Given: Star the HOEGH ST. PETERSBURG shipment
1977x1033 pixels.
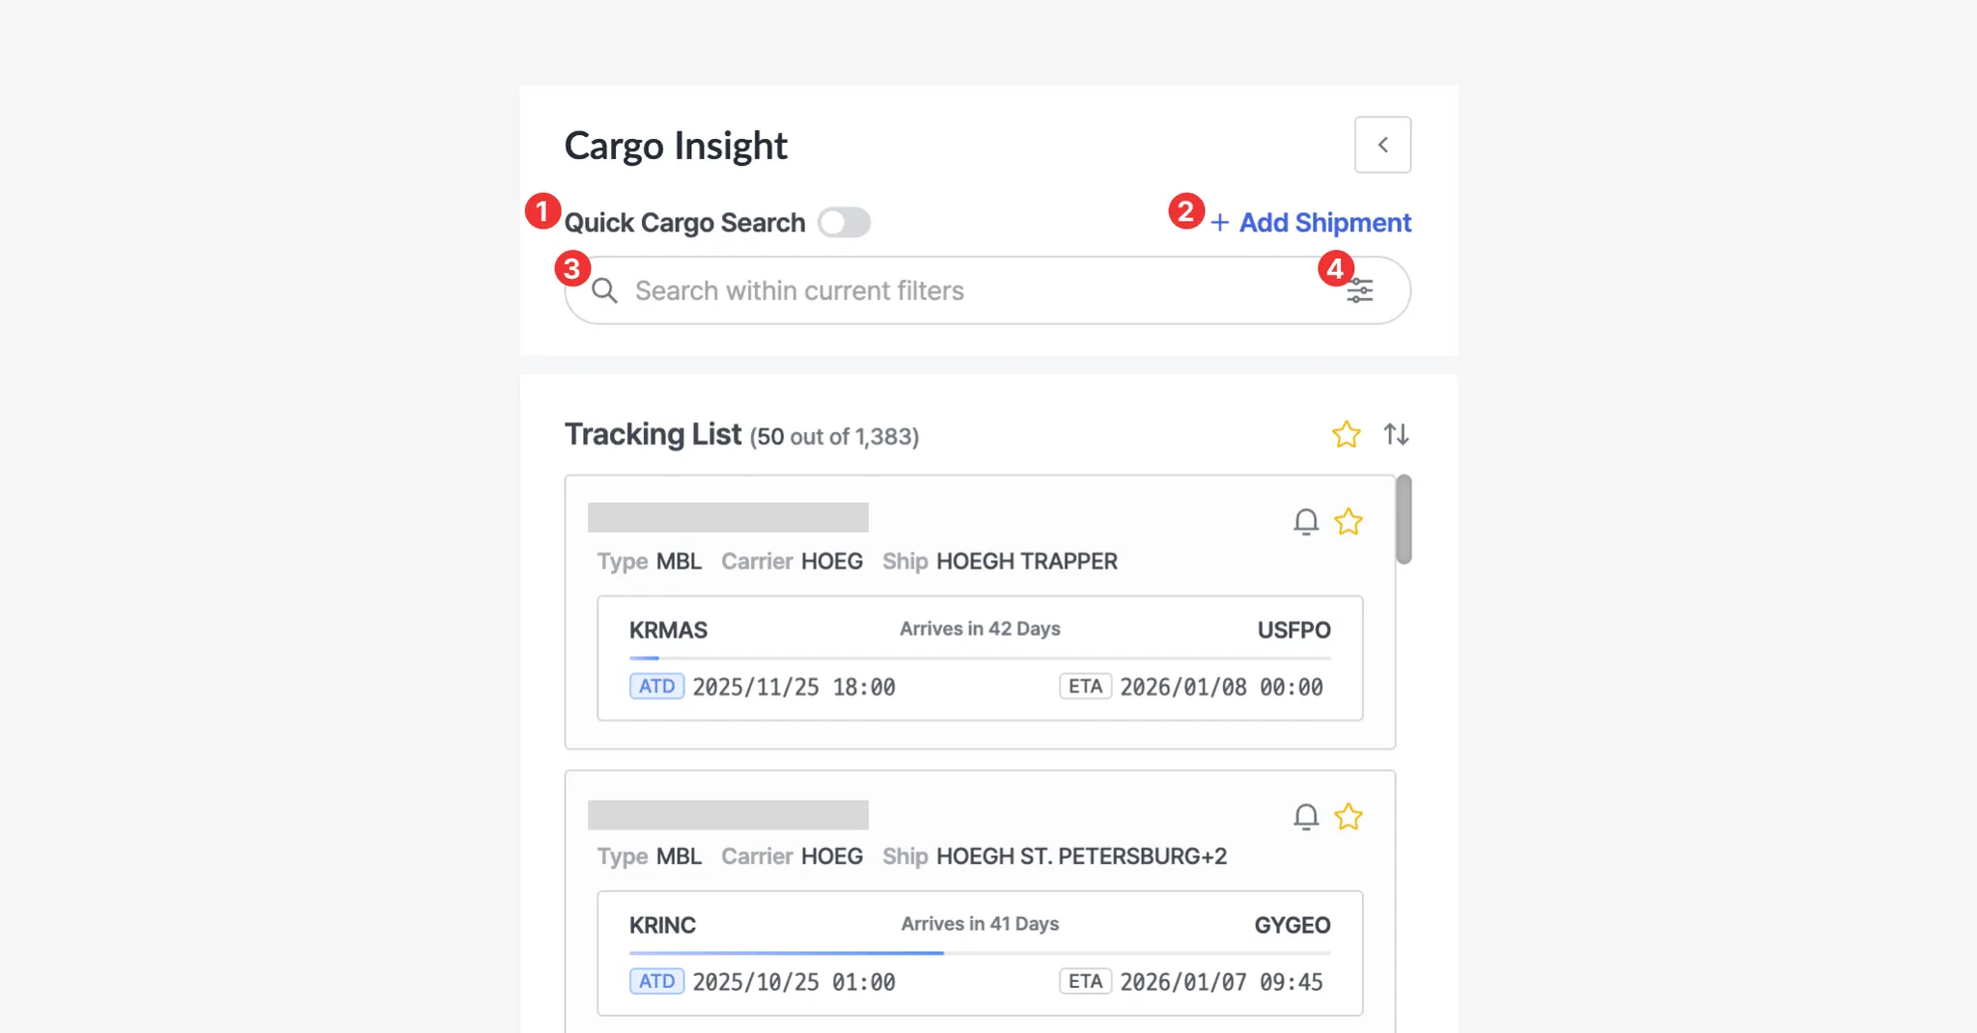Looking at the screenshot, I should coord(1349,817).
